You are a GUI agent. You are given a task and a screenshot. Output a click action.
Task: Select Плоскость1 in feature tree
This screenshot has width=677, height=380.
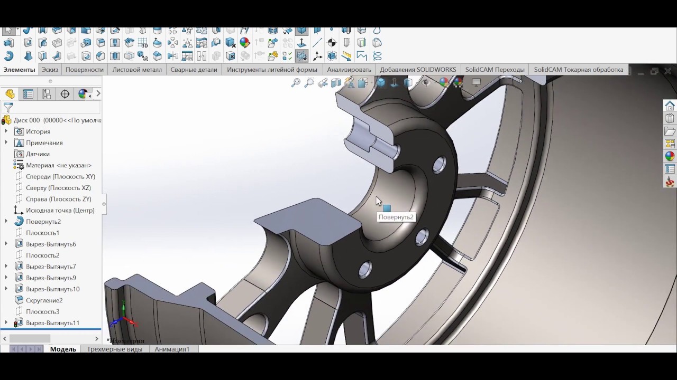click(x=42, y=233)
